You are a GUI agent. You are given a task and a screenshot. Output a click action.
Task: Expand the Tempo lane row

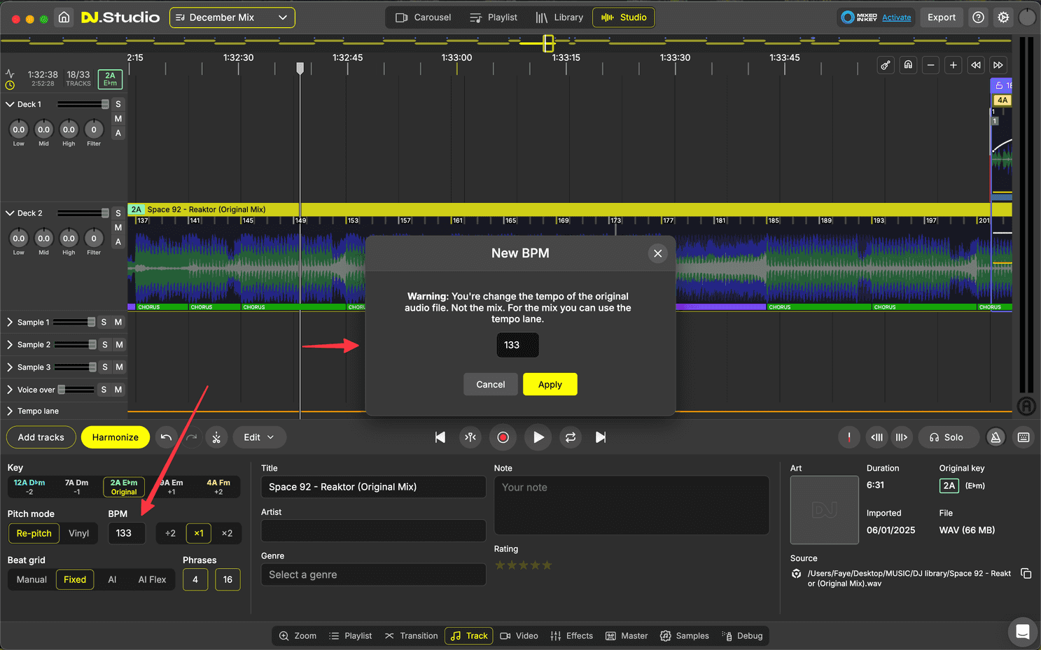10,411
